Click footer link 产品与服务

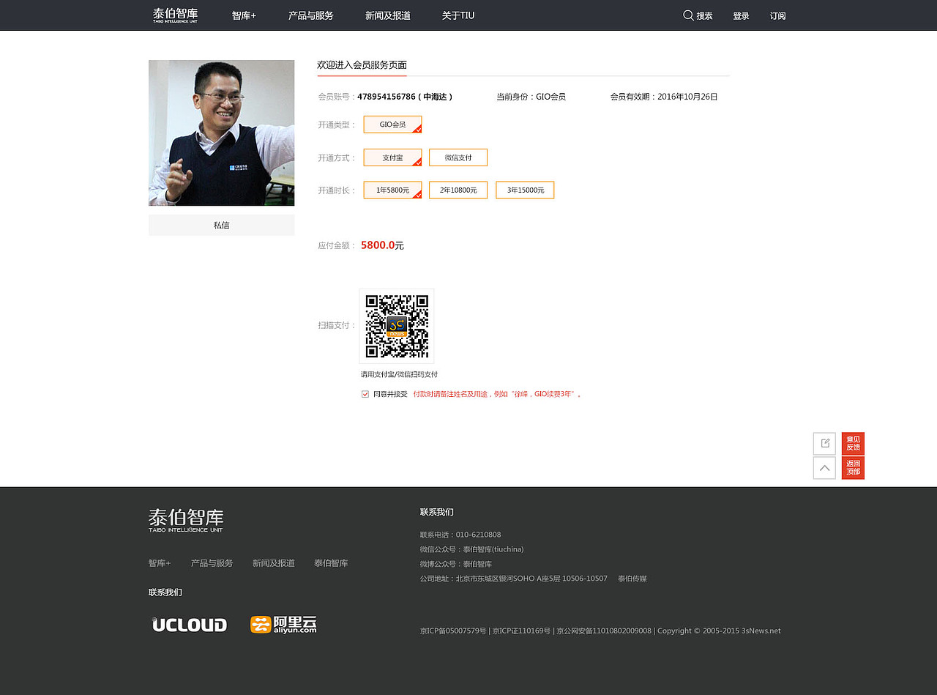coord(212,563)
